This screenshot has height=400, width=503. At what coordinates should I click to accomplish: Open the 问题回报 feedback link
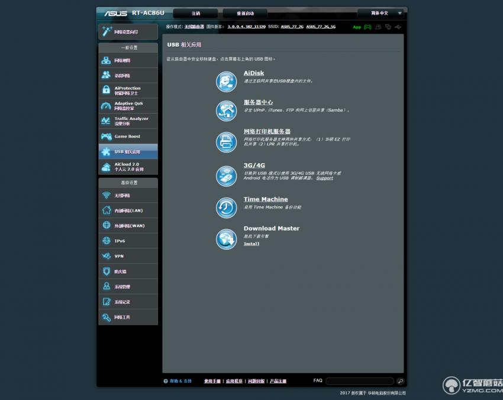click(x=256, y=381)
